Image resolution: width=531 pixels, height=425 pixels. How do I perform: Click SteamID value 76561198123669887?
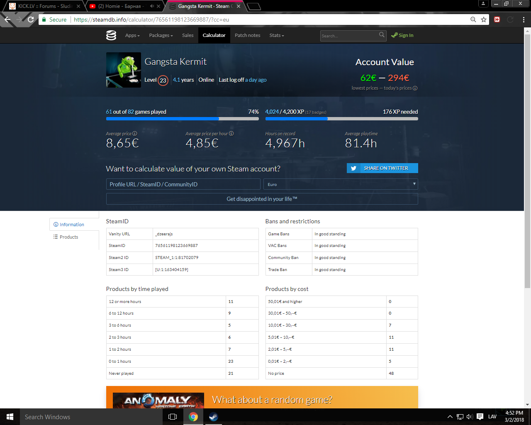pos(176,246)
